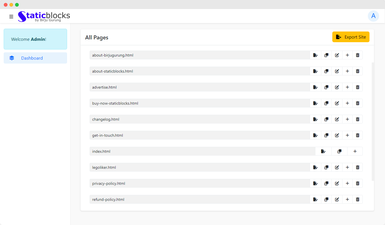Screen dimensions: 385x225
Task: Click plus icon in advertise.html row
Action: (x=347, y=87)
